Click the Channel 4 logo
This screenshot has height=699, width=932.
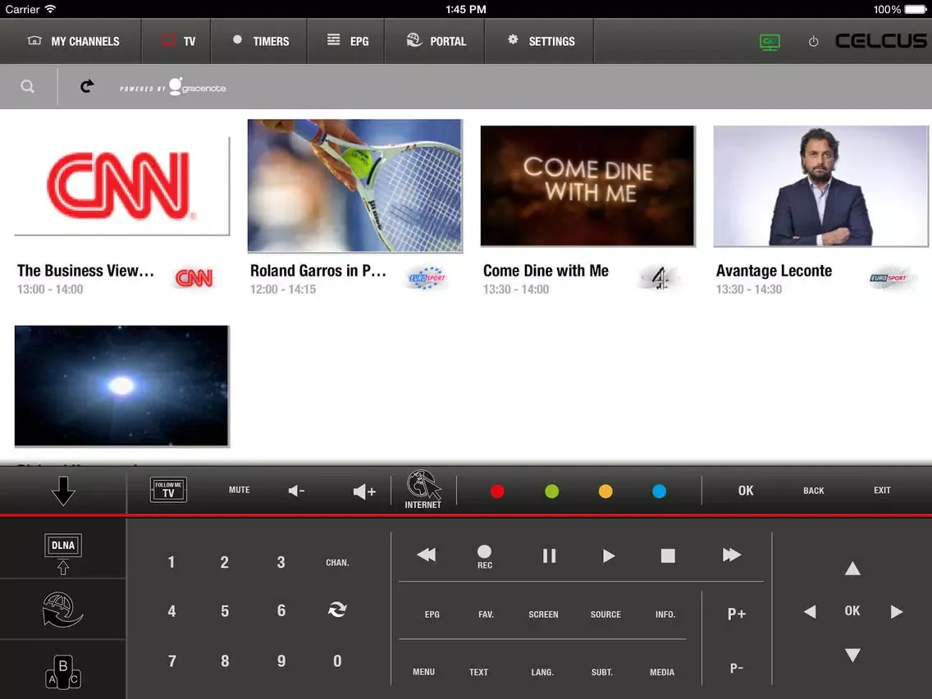(660, 277)
